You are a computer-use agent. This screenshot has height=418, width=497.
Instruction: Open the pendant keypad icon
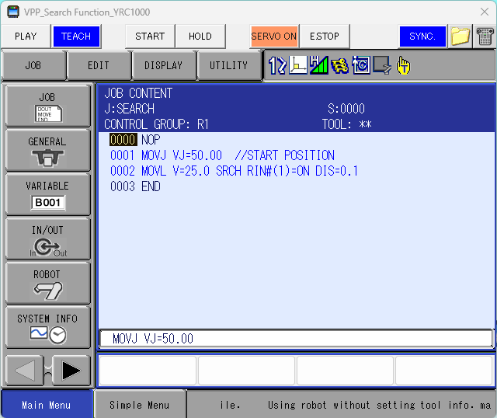[x=485, y=37]
